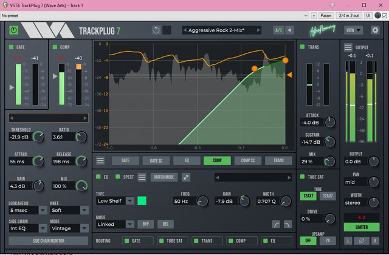Set upsampling to 2X
This screenshot has width=389, height=255.
328,240
